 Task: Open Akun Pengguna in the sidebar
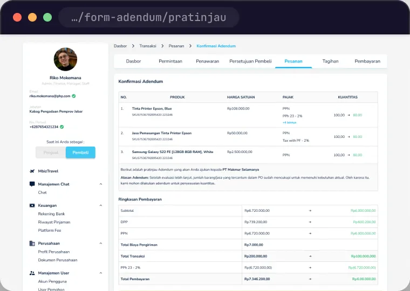(52, 282)
